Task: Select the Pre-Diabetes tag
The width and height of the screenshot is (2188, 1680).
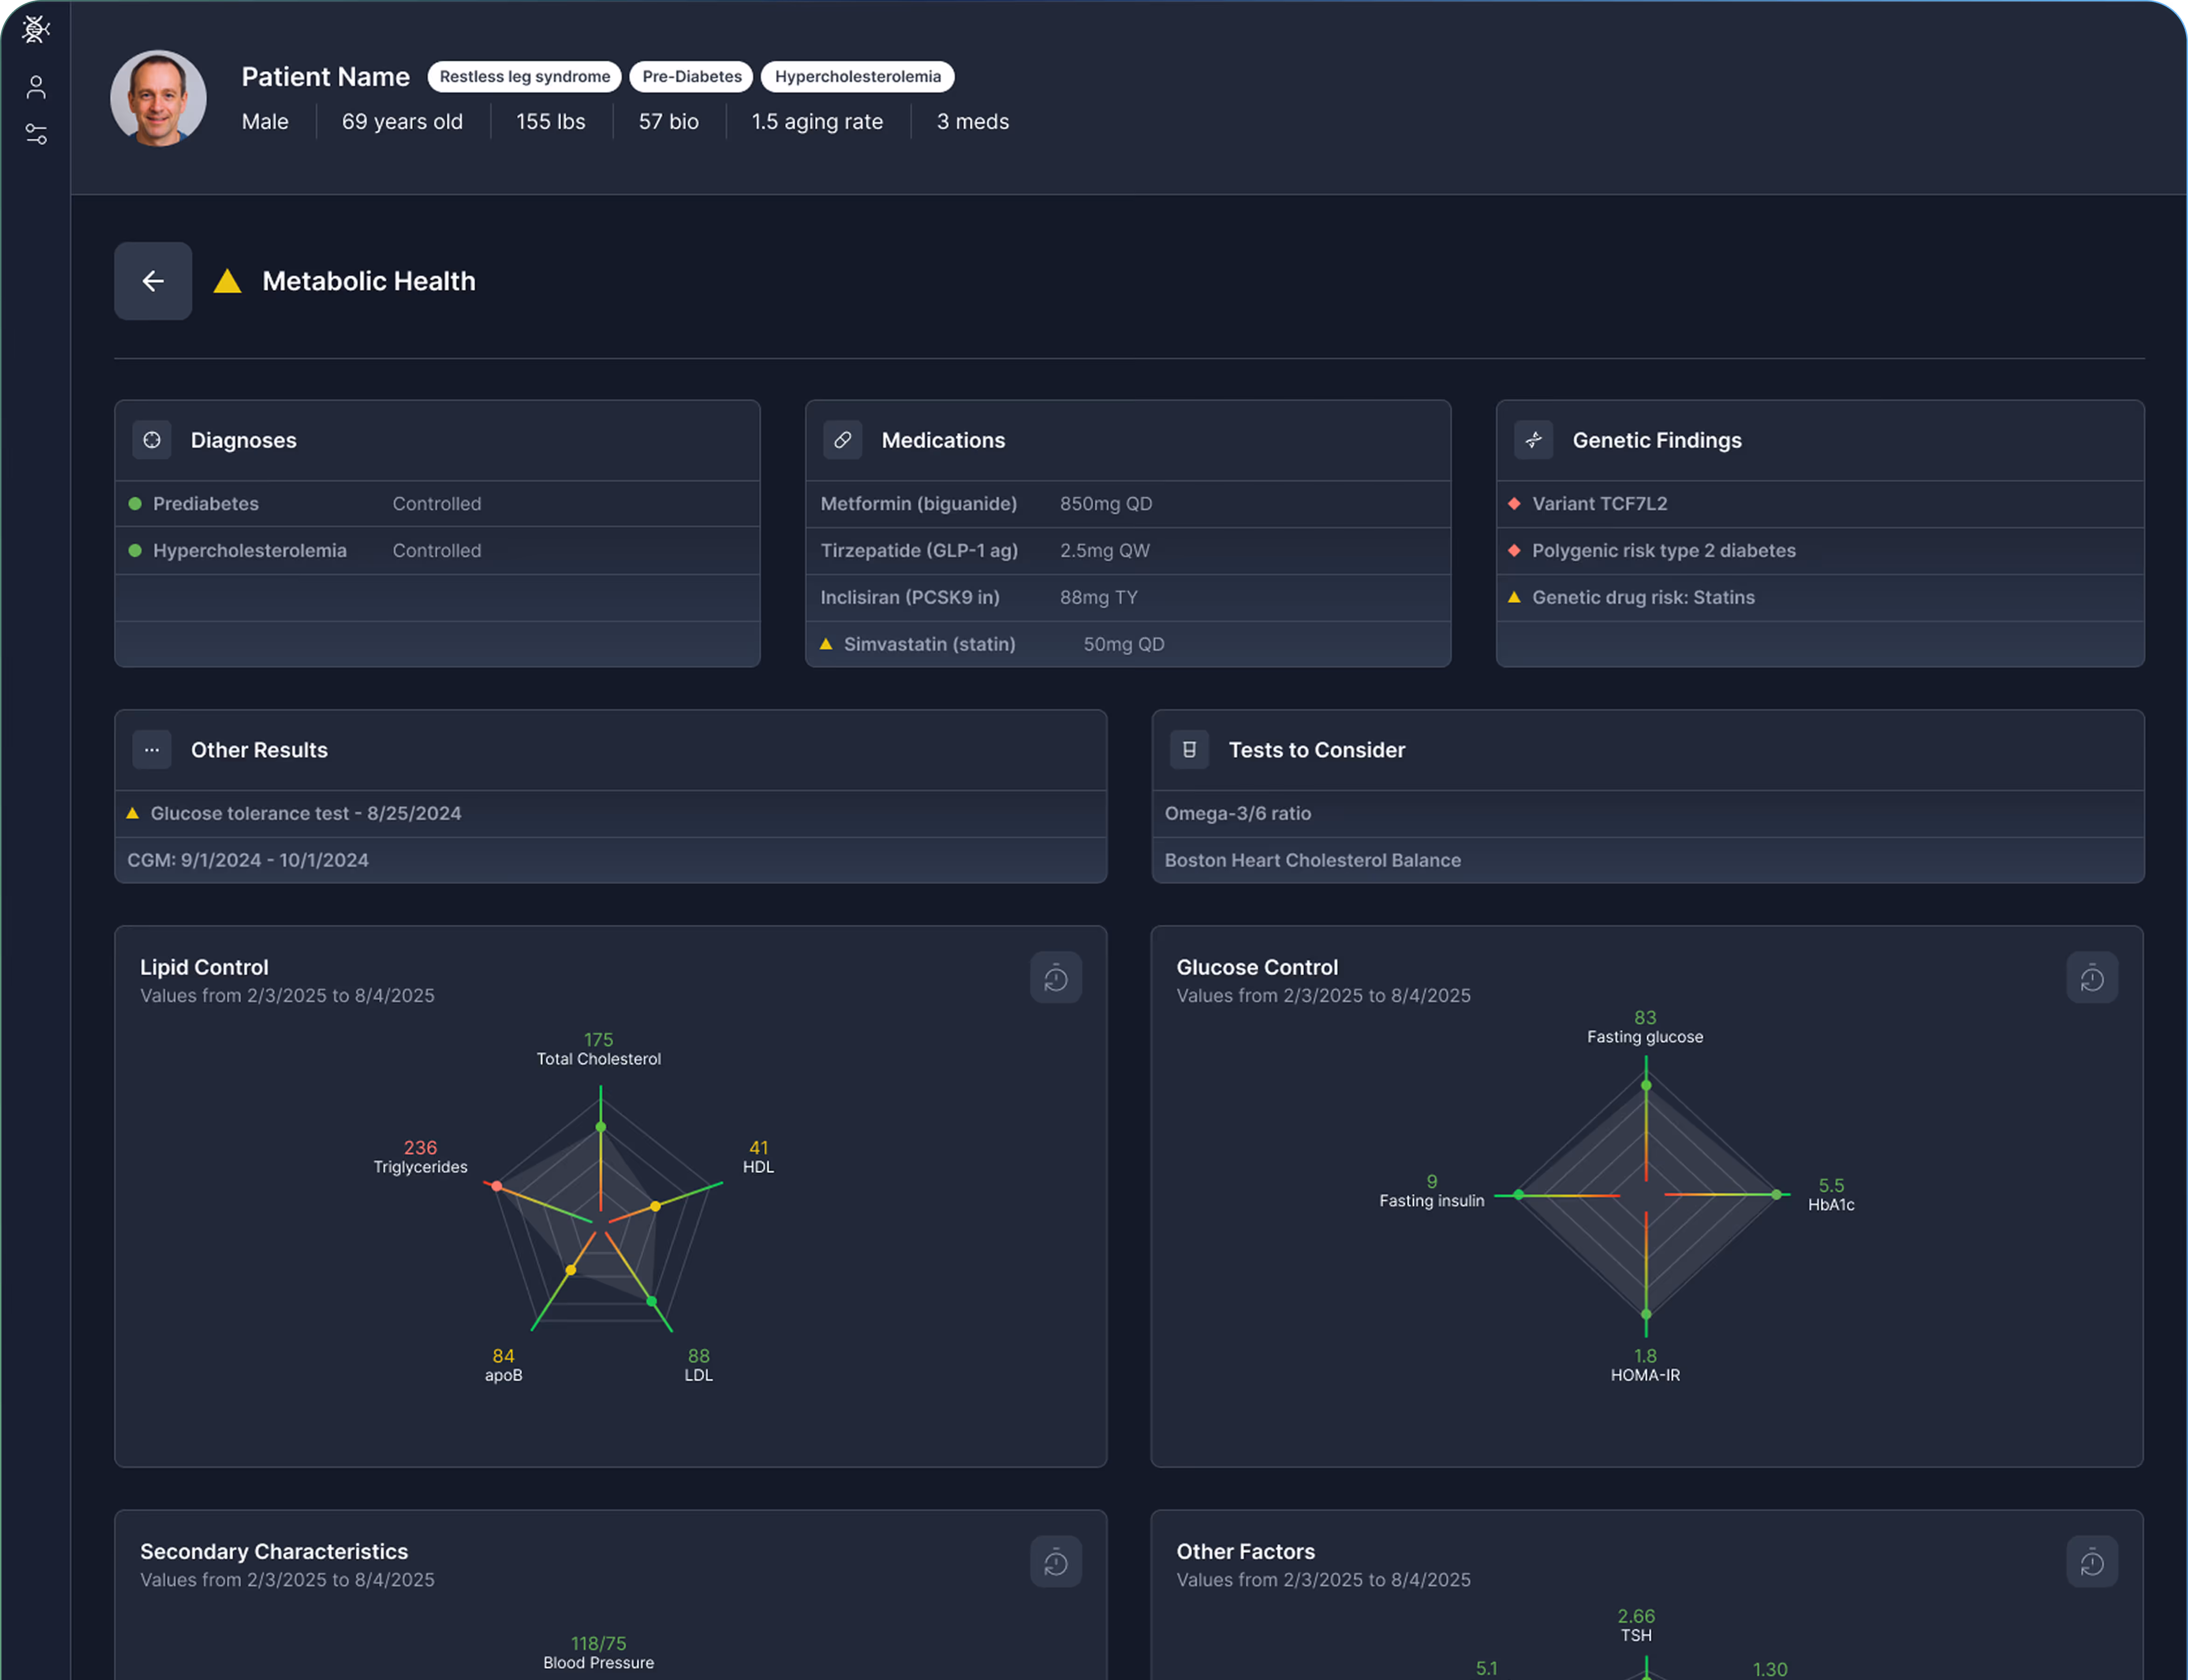Action: click(x=691, y=77)
